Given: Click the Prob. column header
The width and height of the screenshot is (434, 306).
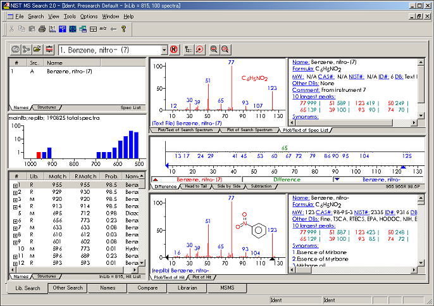Looking at the screenshot, I should tap(111, 176).
